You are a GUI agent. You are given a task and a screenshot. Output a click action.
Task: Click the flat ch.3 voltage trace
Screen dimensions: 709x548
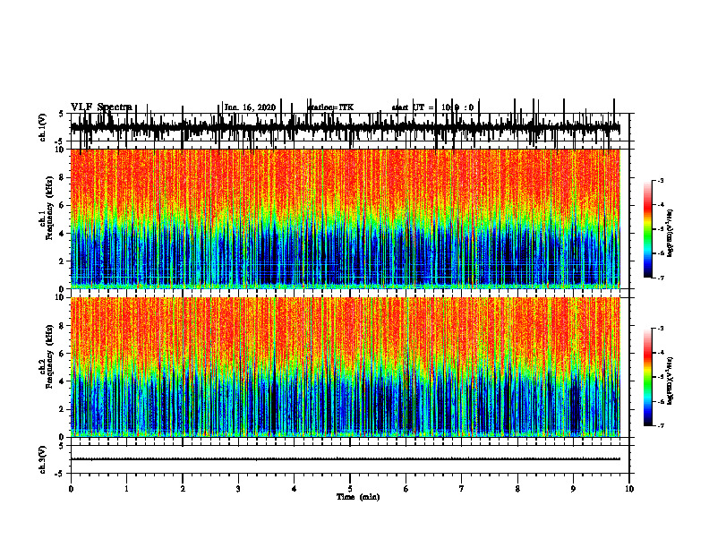(345, 459)
